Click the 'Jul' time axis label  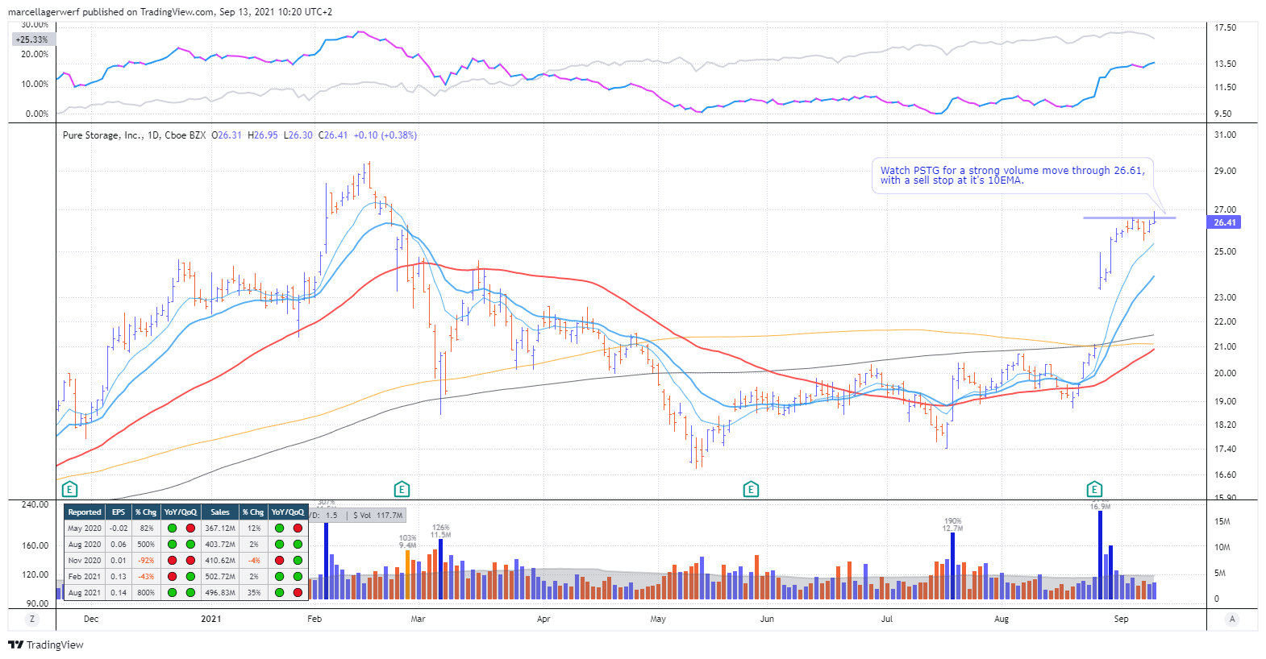pyautogui.click(x=887, y=619)
